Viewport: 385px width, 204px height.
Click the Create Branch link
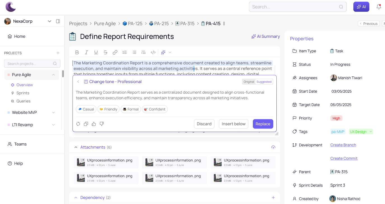click(x=343, y=145)
